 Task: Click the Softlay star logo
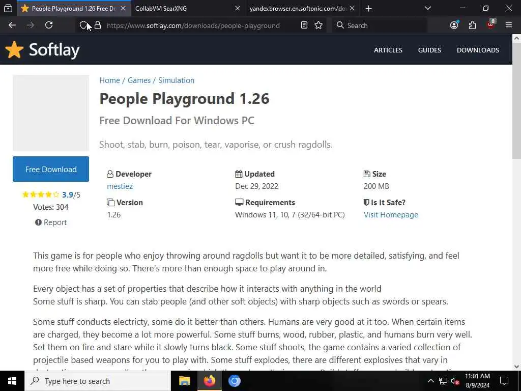pos(14,49)
